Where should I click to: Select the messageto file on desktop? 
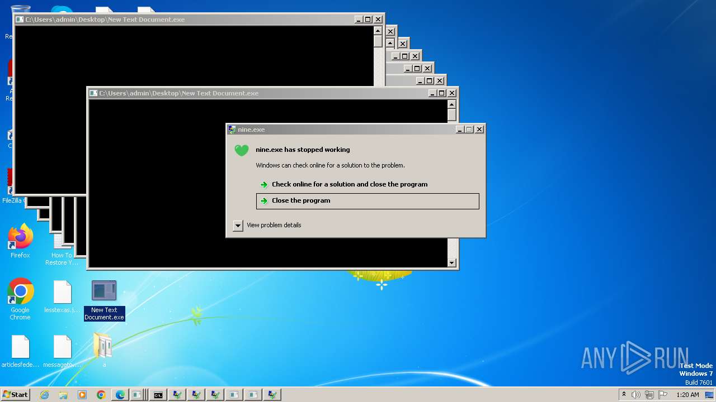pos(62,352)
